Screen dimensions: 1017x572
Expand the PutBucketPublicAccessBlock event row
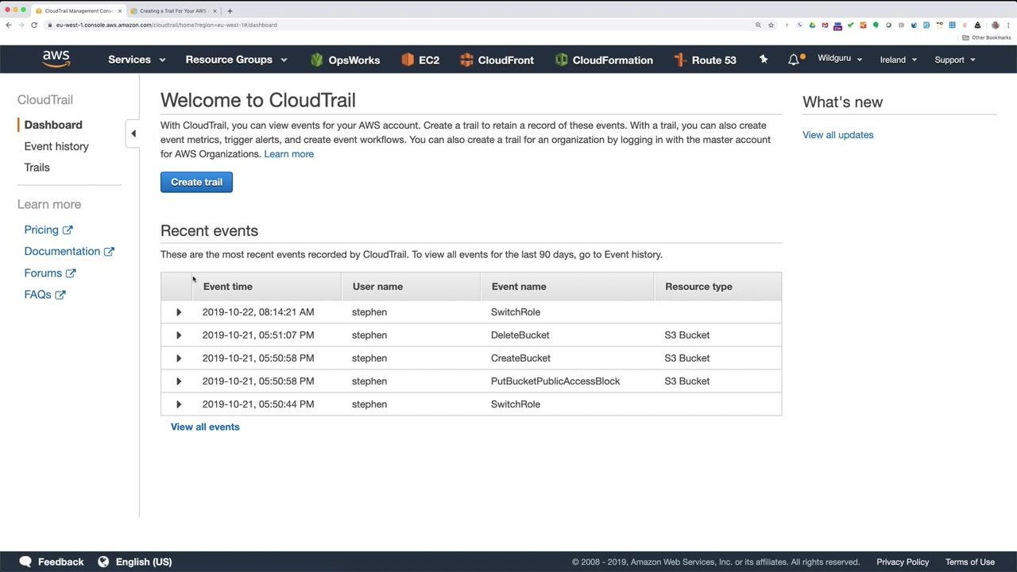tap(179, 381)
